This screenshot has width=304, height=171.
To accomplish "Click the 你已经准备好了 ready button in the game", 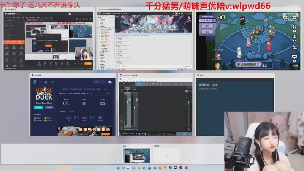I will pos(248,64).
